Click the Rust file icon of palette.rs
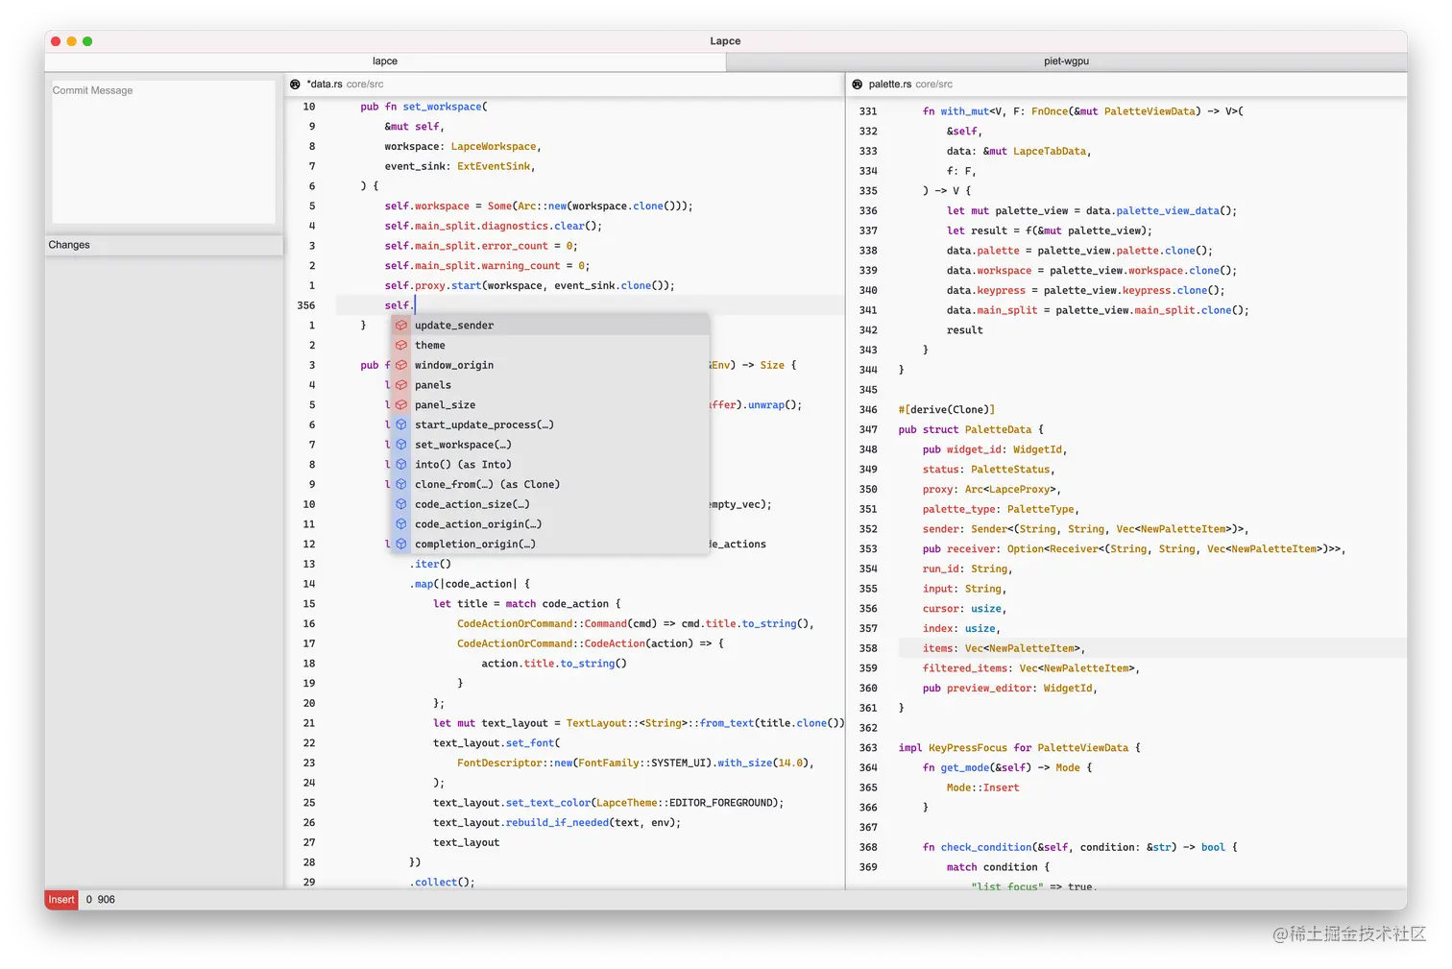The image size is (1452, 969). pyautogui.click(x=858, y=85)
